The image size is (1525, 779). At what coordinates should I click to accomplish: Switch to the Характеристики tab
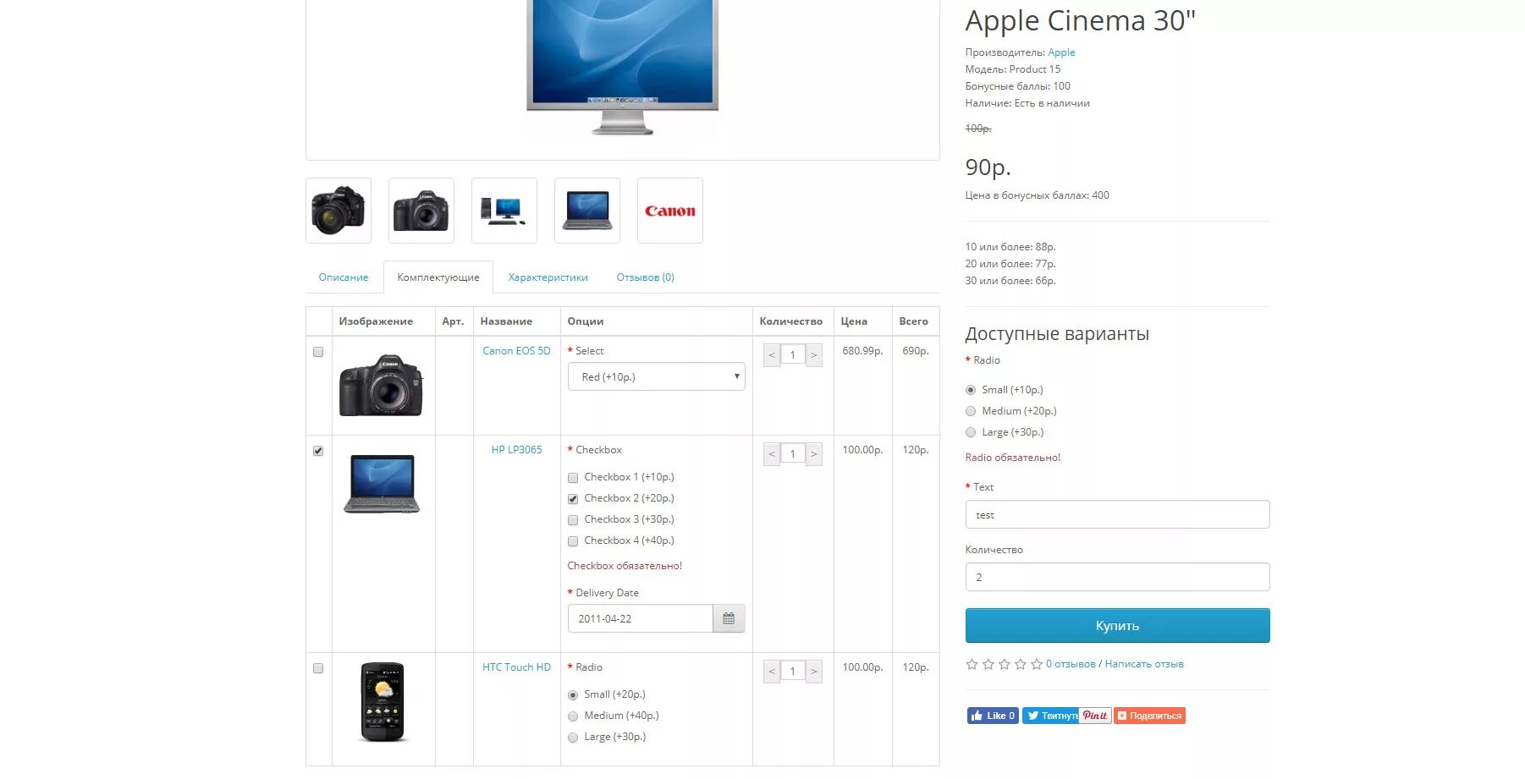(x=548, y=277)
